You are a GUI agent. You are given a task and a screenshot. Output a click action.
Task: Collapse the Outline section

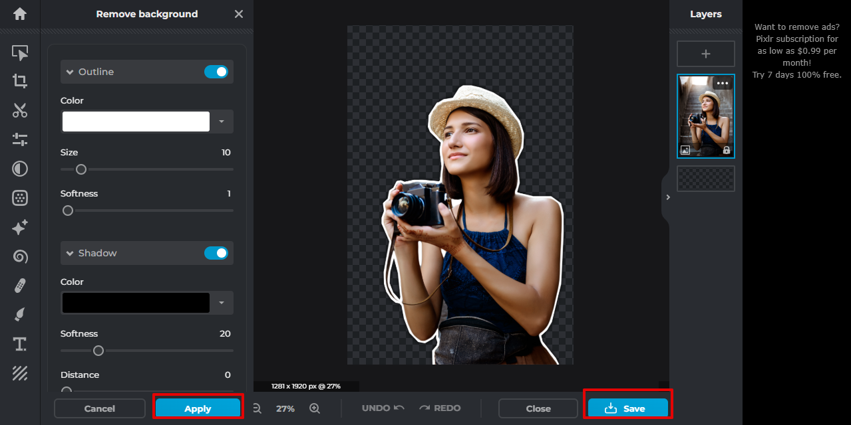[x=69, y=72]
